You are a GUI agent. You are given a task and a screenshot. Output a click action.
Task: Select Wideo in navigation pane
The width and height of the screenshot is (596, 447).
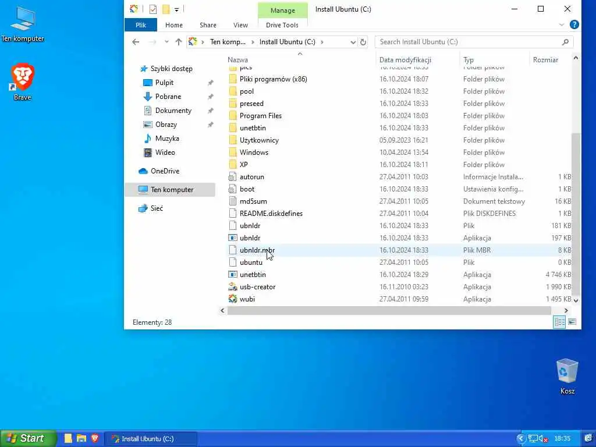point(165,152)
